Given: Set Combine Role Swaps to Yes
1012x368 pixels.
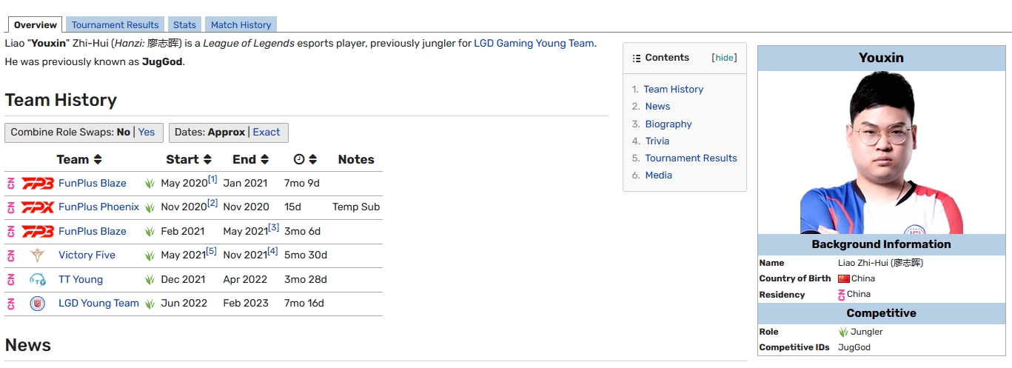Looking at the screenshot, I should [x=147, y=132].
